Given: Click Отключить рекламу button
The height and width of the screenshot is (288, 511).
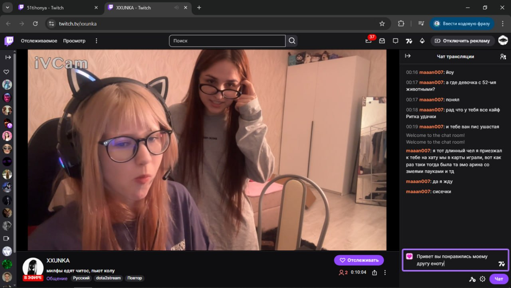Looking at the screenshot, I should pyautogui.click(x=463, y=41).
